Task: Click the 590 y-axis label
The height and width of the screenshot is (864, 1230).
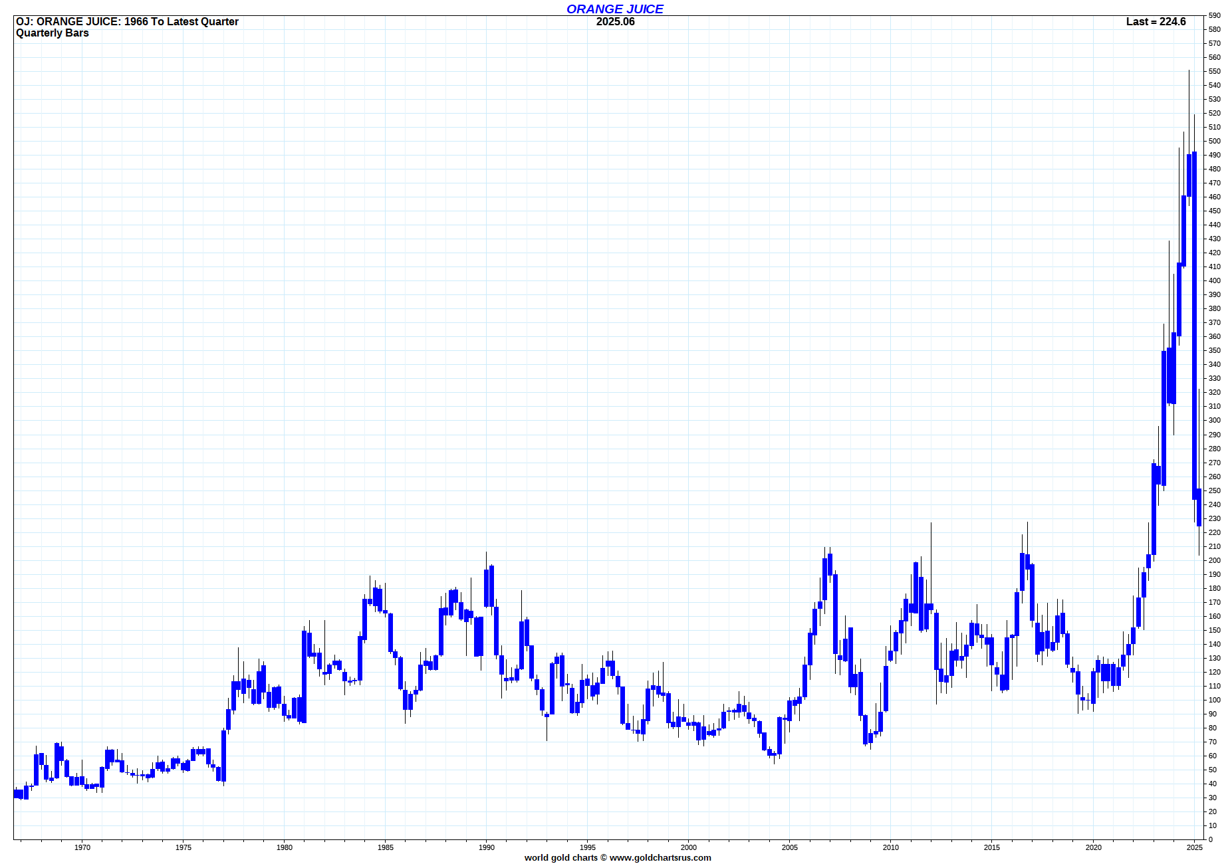Action: point(1215,15)
